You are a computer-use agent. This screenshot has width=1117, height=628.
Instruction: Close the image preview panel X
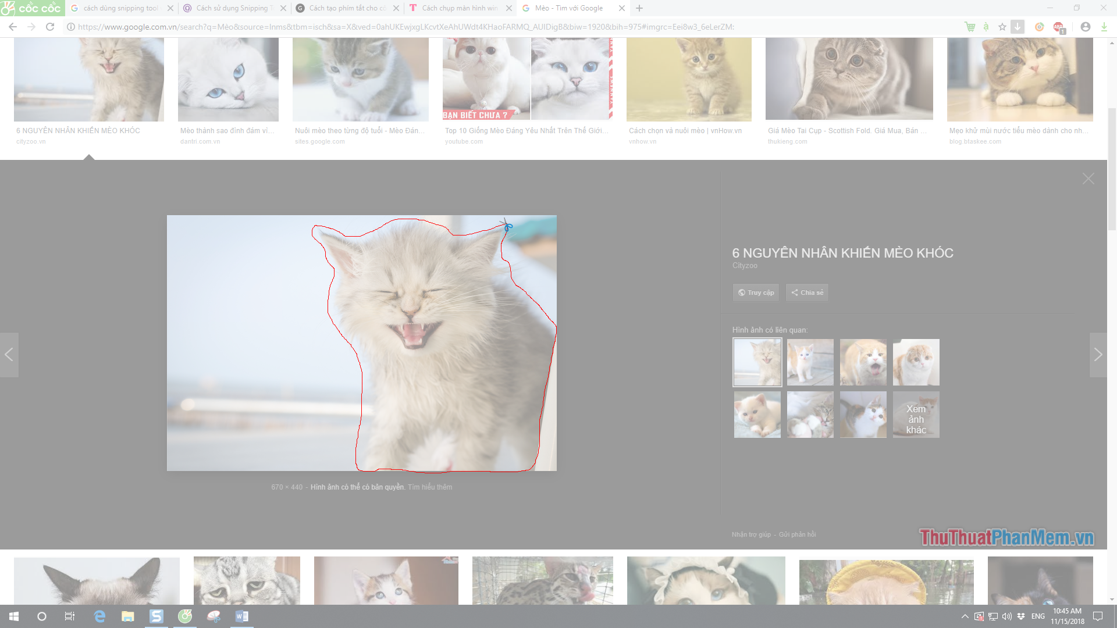[x=1088, y=179]
